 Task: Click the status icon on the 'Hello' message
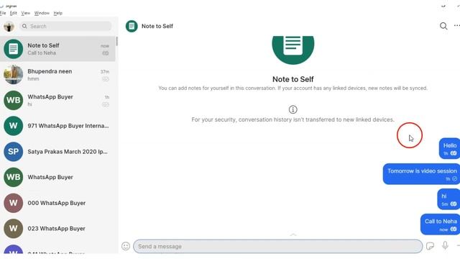click(454, 153)
